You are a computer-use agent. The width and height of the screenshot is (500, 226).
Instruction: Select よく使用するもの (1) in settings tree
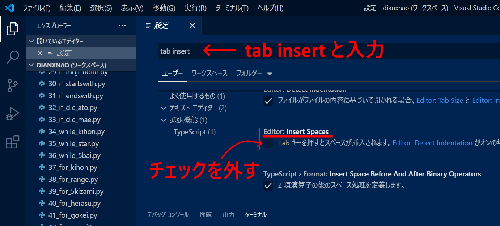click(x=197, y=96)
